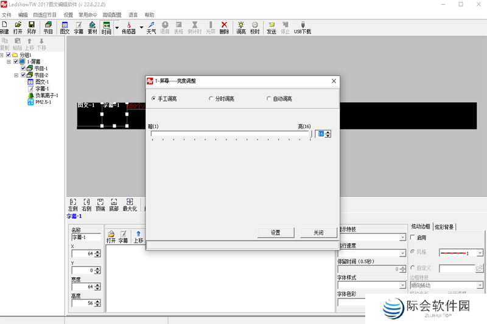
Task: Collapse the 1-屏幕 tree node
Action: tap(9, 61)
